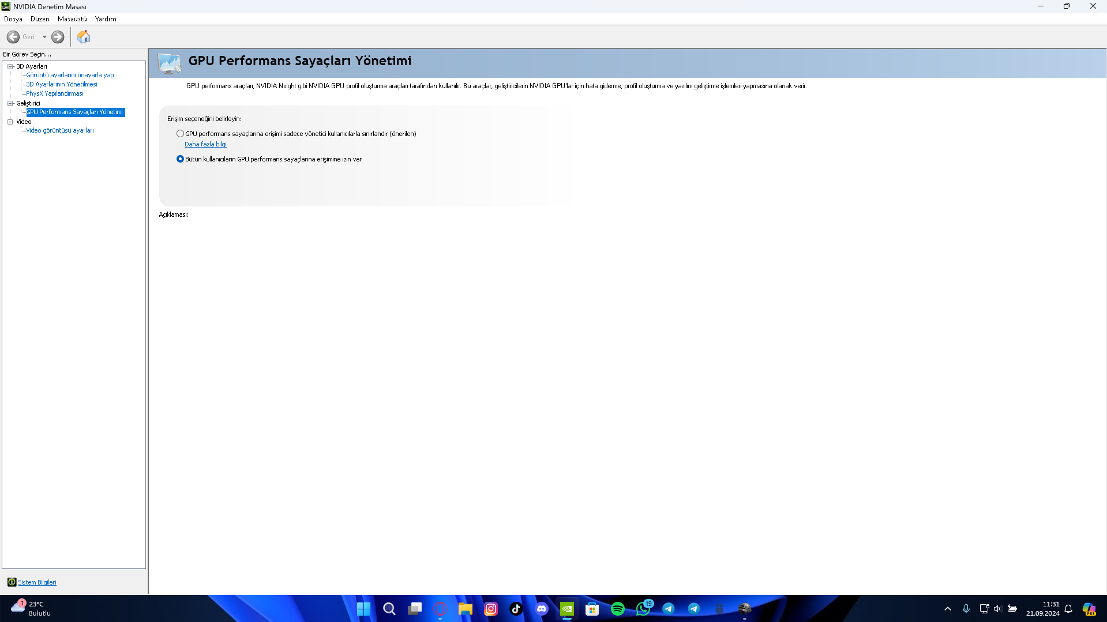Image resolution: width=1107 pixels, height=622 pixels.
Task: Open Video görüntüsü ayarları page
Action: [x=60, y=130]
